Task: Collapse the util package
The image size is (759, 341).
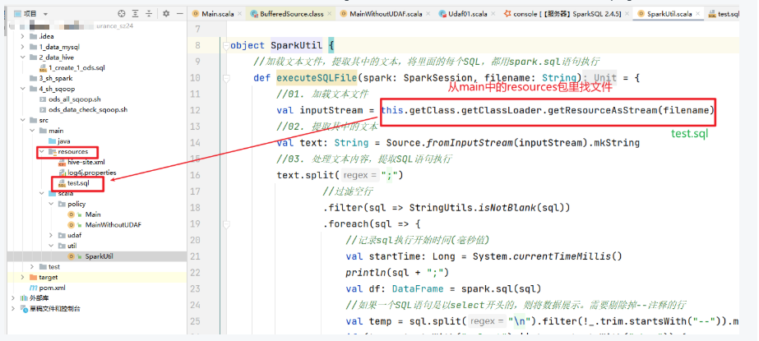Action: 51,246
